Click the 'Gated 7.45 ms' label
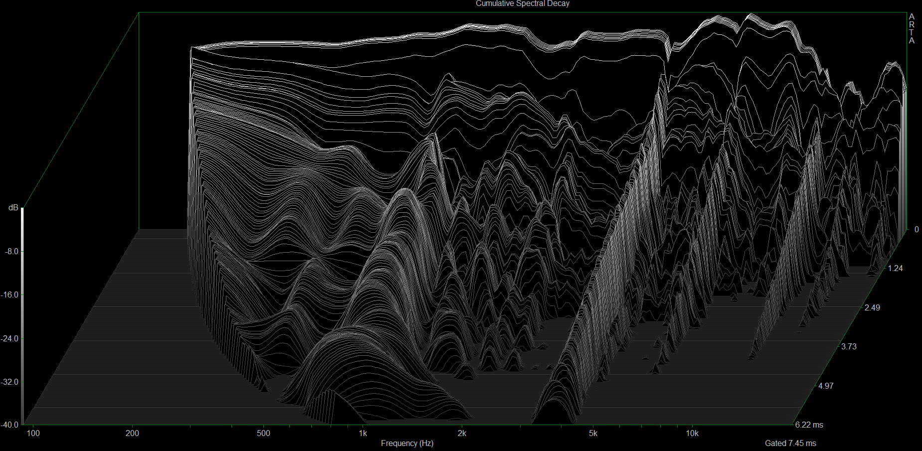This screenshot has width=922, height=451. click(790, 443)
